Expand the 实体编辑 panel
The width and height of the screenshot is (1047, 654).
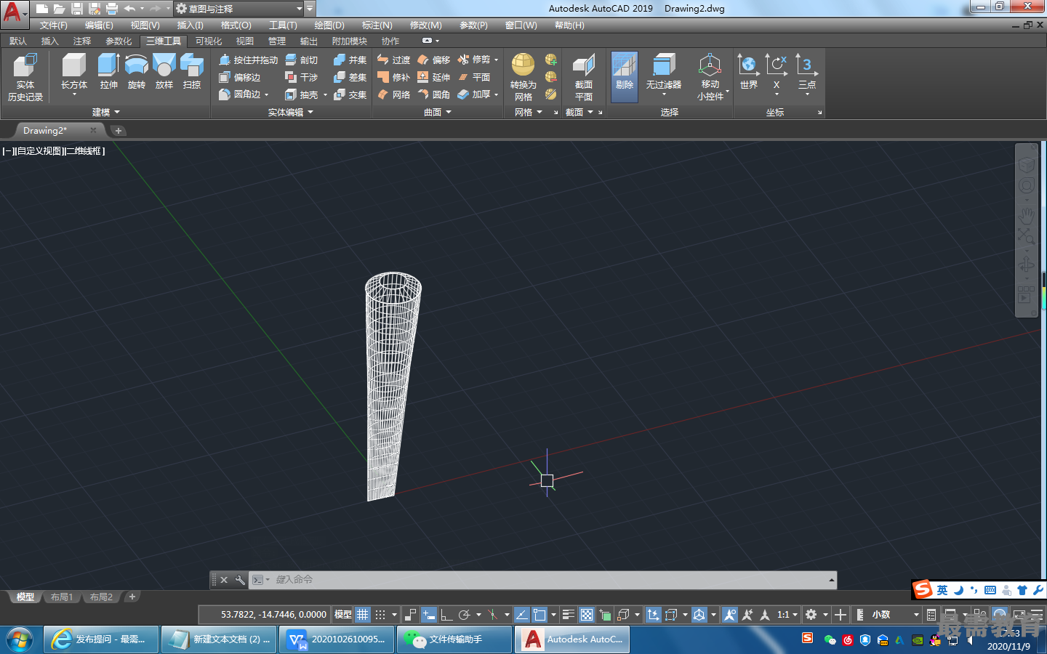[290, 112]
